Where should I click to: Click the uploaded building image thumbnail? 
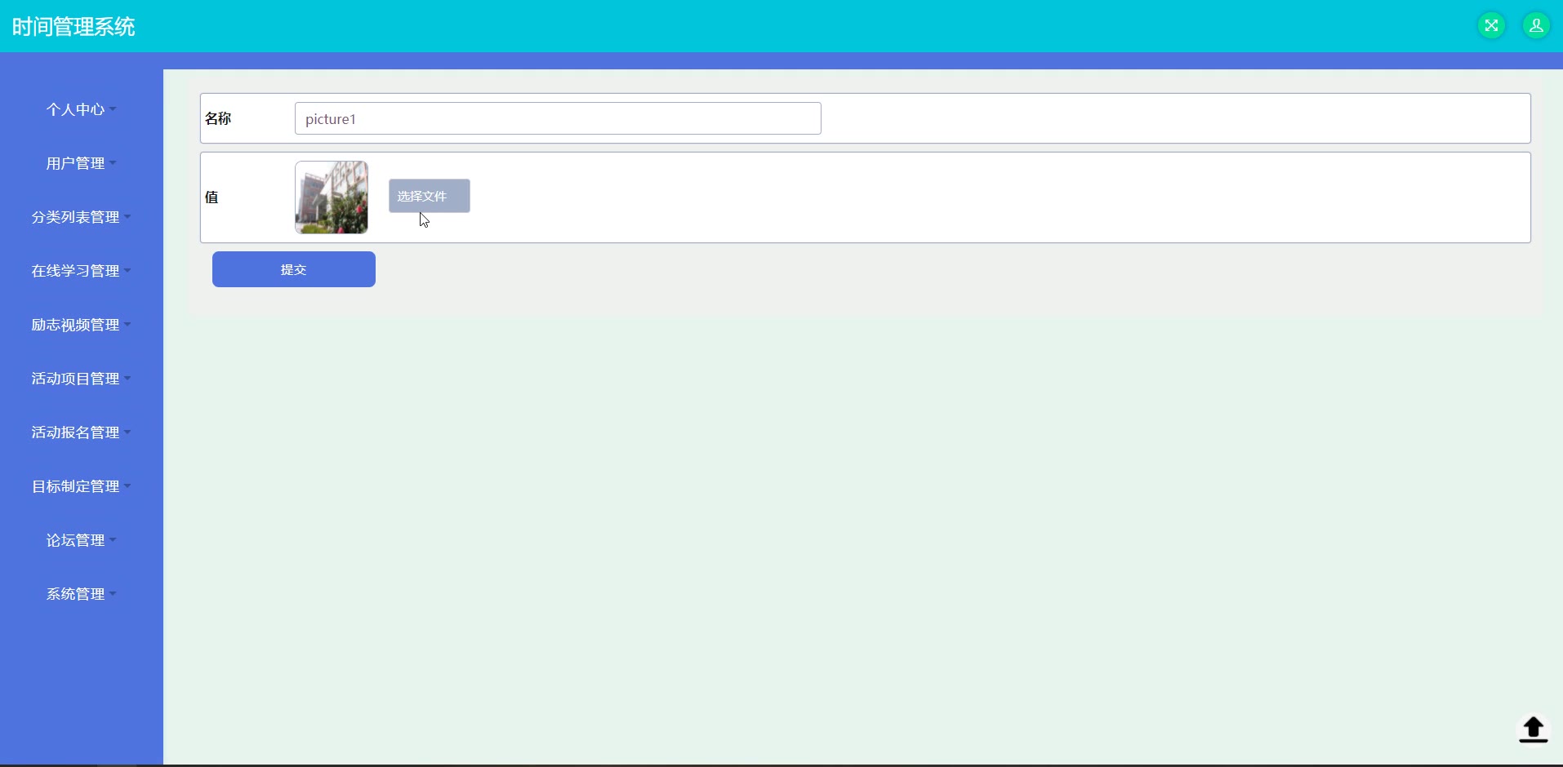tap(332, 197)
